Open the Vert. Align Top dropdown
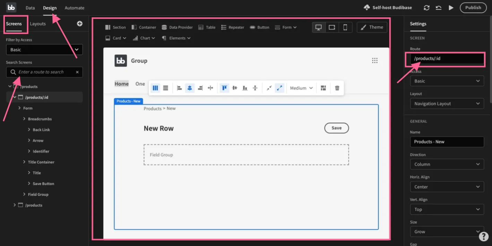Image resolution: width=492 pixels, height=246 pixels. (x=447, y=209)
